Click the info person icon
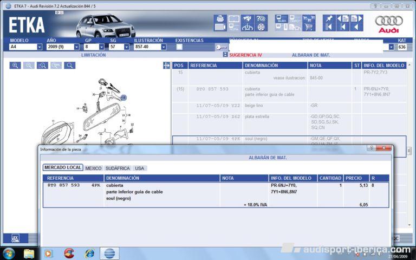This screenshot has height=260, width=416. pyautogui.click(x=247, y=27)
